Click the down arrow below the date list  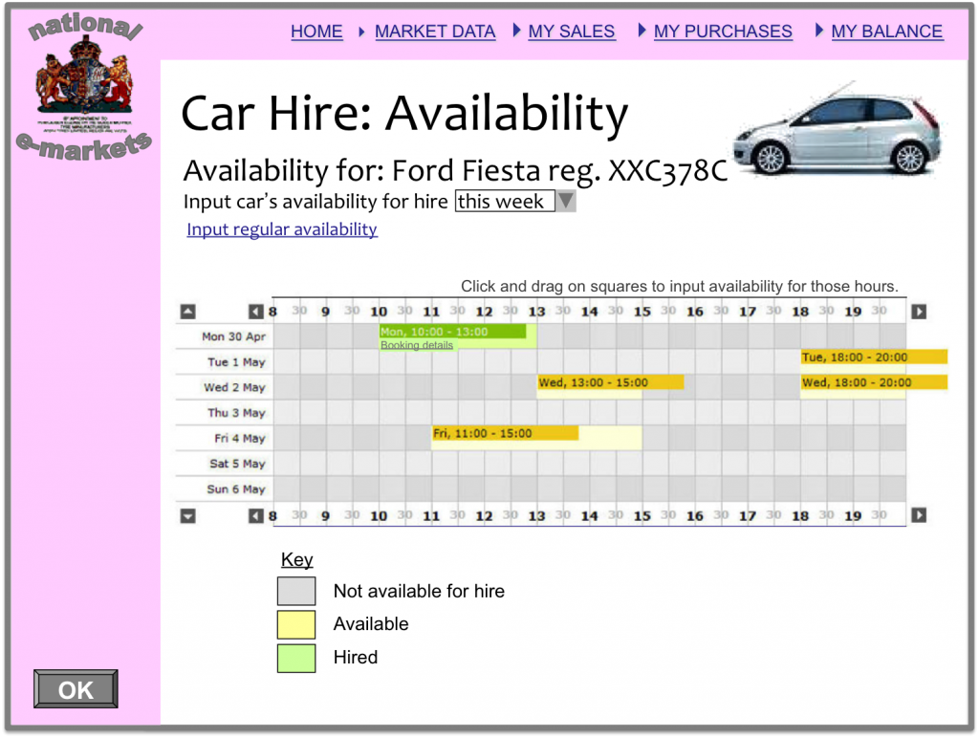click(x=187, y=516)
